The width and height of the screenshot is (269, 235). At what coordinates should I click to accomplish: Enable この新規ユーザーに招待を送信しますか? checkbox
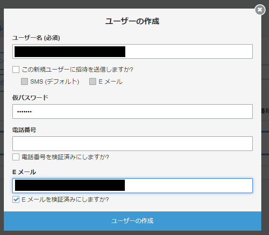[x=16, y=69]
